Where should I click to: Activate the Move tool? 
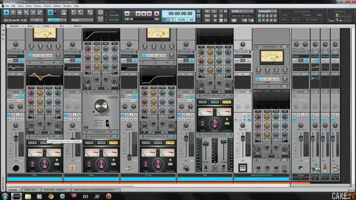pyautogui.click(x=20, y=12)
